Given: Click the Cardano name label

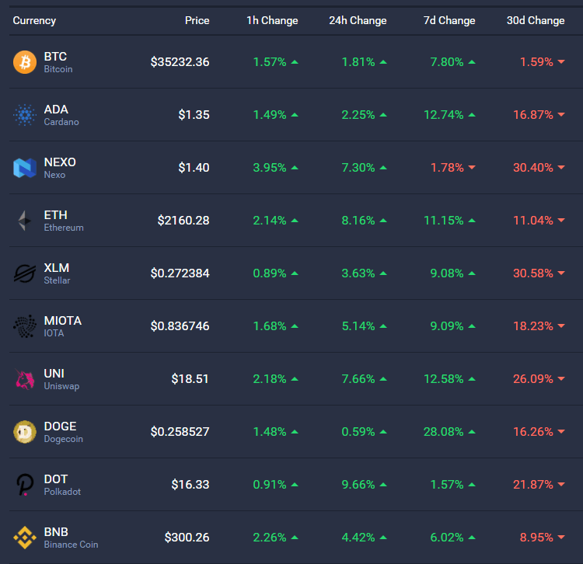Looking at the screenshot, I should pos(61,122).
